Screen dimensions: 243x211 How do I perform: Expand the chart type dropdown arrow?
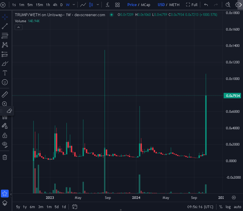point(98,5)
